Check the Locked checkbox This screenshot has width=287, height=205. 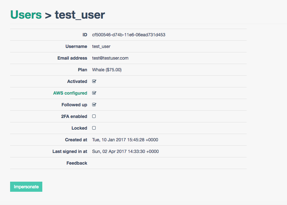(94, 128)
